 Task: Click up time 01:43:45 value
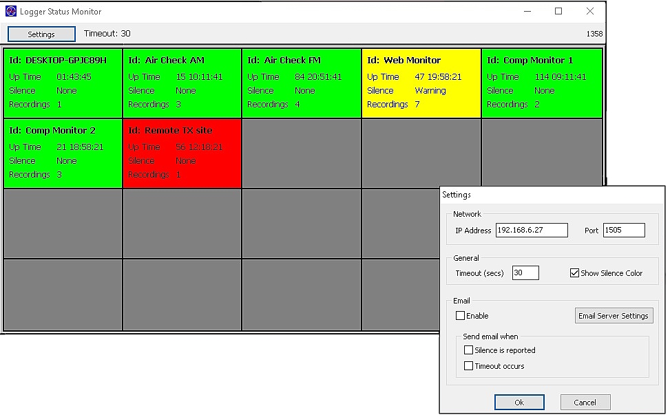pyautogui.click(x=74, y=77)
